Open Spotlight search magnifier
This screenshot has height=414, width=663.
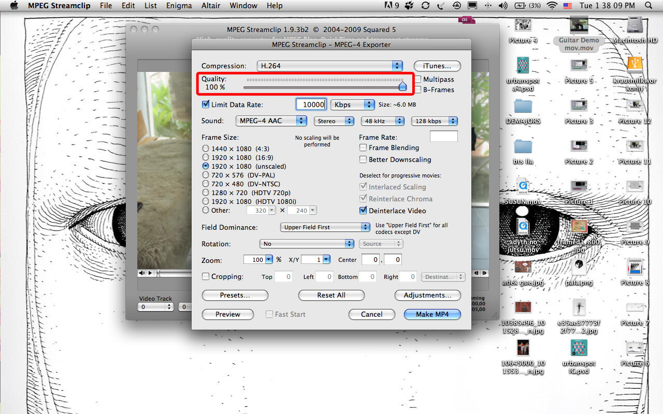pos(649,6)
